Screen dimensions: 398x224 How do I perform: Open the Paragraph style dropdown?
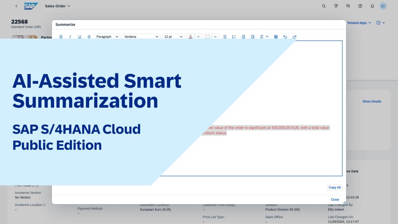point(107,37)
